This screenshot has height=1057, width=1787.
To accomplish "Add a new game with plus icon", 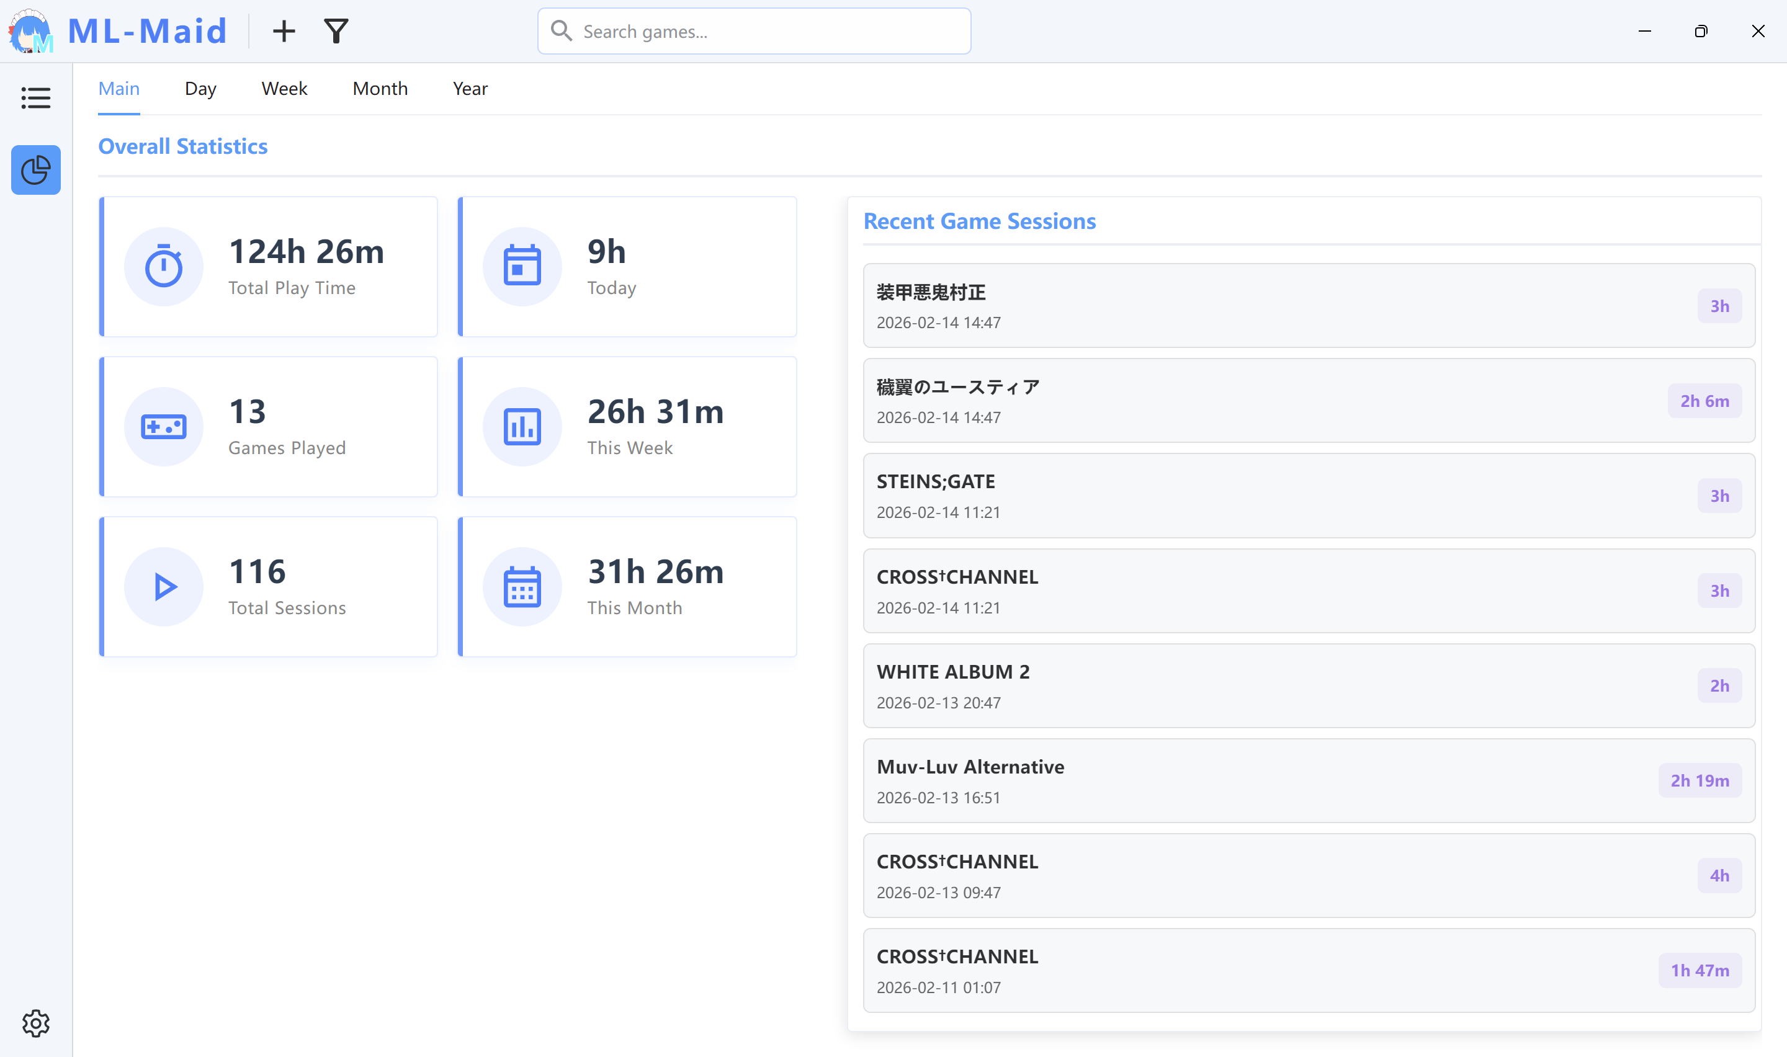I will 284,32.
